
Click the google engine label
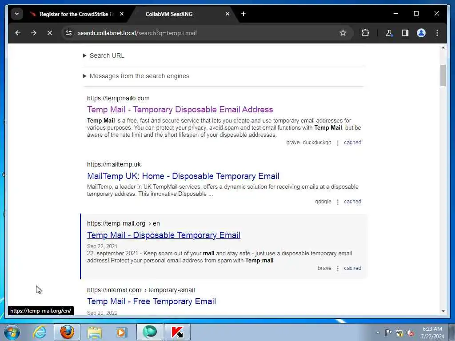coord(323,202)
